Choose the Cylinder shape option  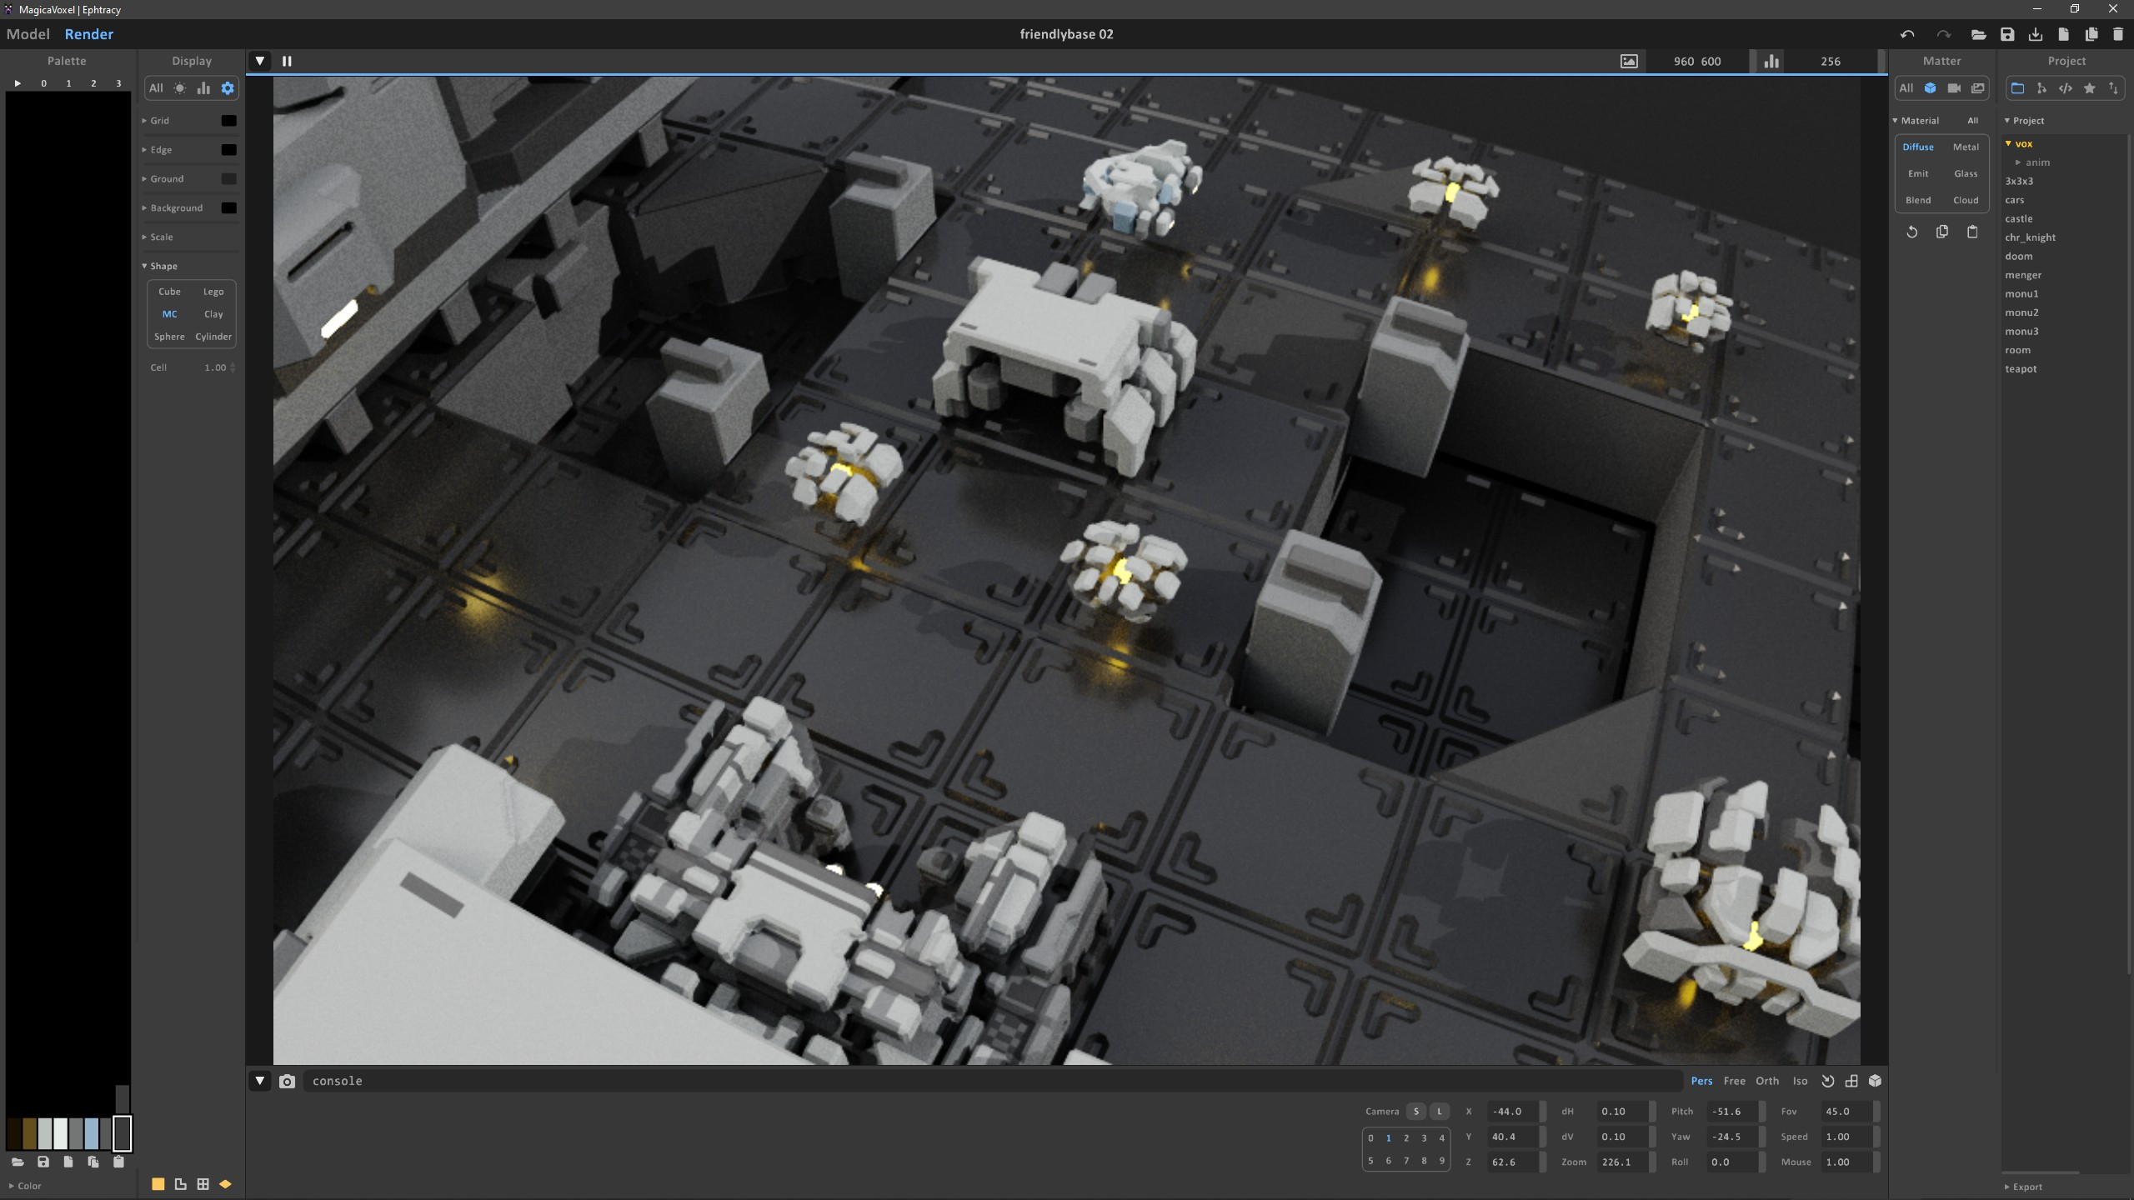click(x=213, y=337)
